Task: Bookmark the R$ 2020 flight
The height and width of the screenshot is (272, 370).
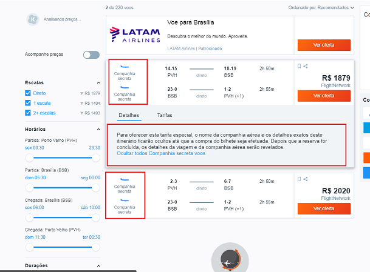Action: [299, 179]
